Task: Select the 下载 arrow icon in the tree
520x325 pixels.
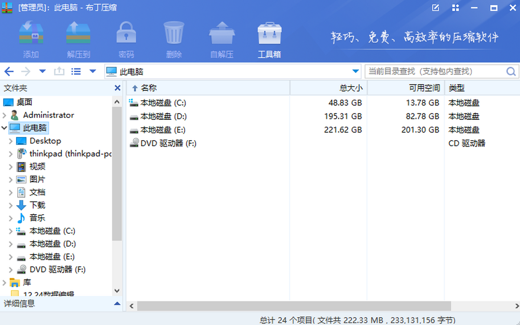Action: tap(21, 205)
